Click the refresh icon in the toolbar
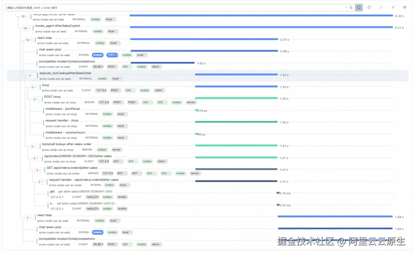This screenshot has height=254, width=413. pos(381,7)
